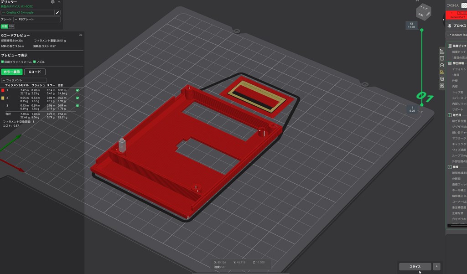Toggle visibility of filament 2 row
This screenshot has height=274, width=467.
tap(78, 98)
